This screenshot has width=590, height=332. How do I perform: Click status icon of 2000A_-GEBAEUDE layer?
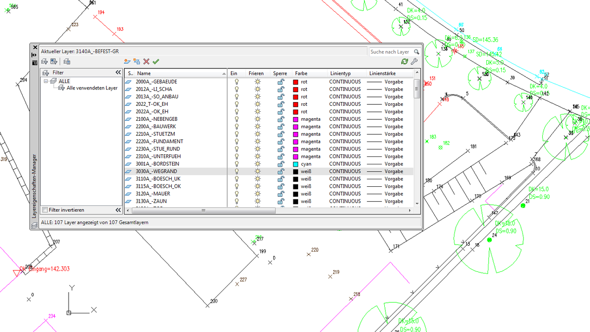[129, 82]
